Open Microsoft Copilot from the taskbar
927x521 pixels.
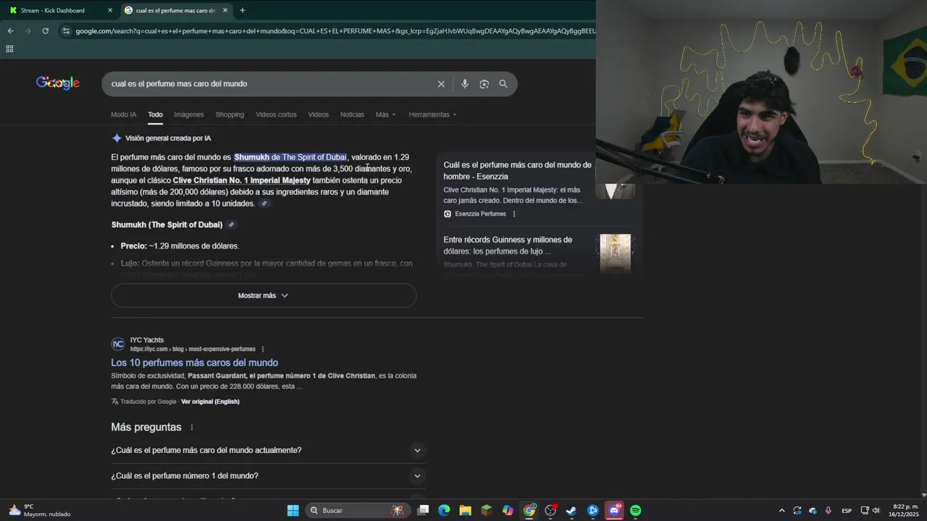click(508, 510)
